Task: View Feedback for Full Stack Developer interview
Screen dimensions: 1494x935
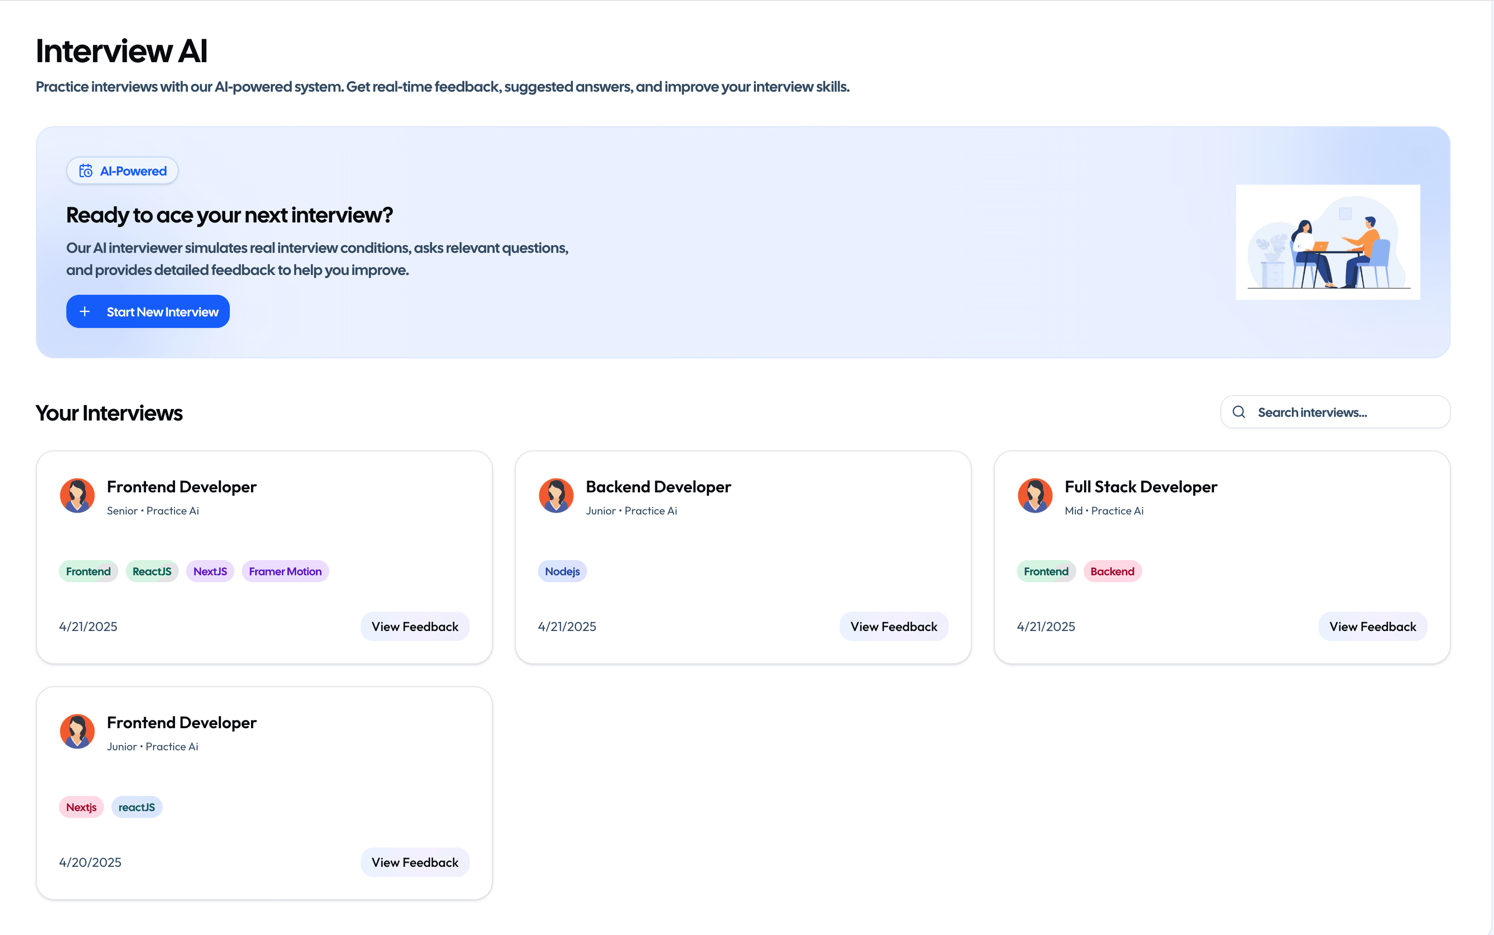Action: [1372, 626]
